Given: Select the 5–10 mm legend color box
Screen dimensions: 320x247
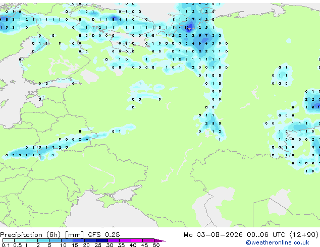Looking at the screenshot, I should click(x=55, y=240).
